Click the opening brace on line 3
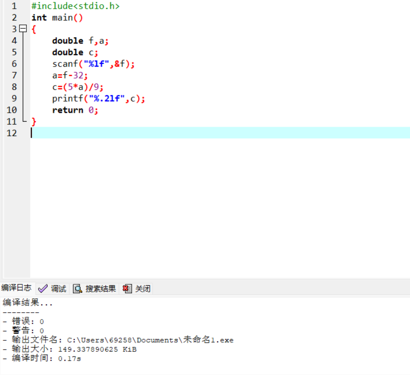This screenshot has width=410, height=375. (x=34, y=29)
